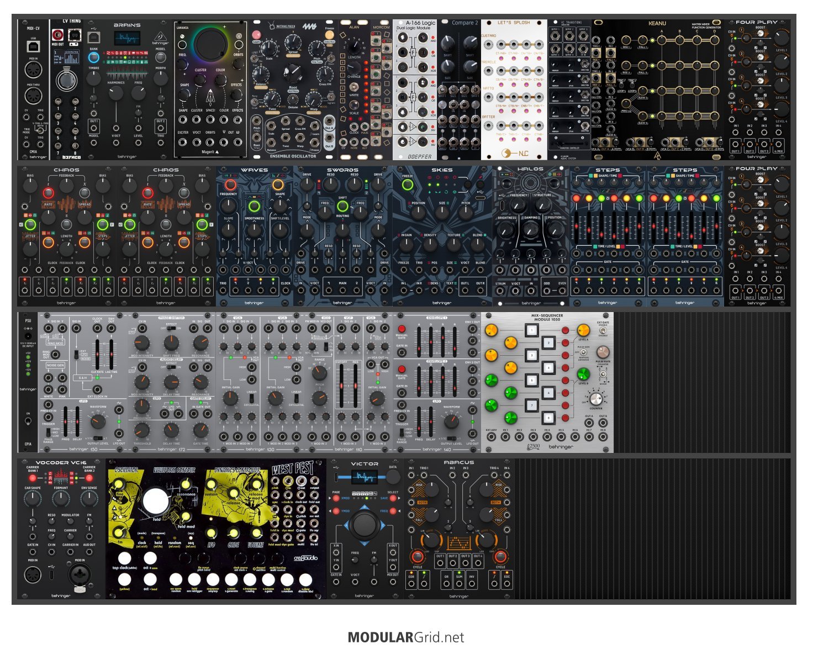This screenshot has width=813, height=649.
Task: Click the red MIDI OUT jack on CV Thing
Action: [x=57, y=35]
